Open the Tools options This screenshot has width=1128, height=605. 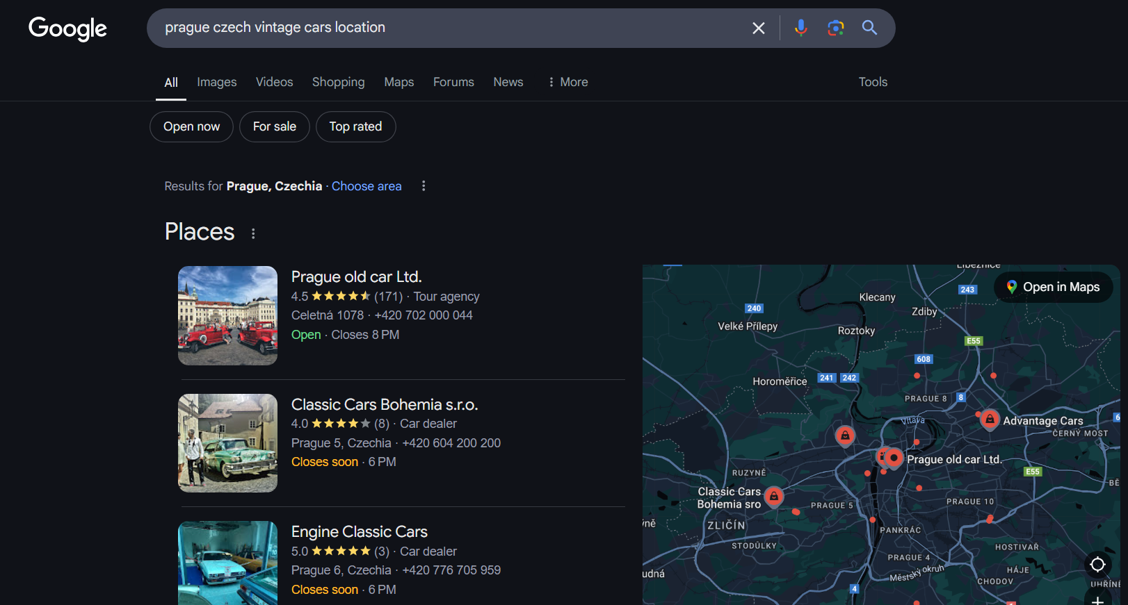pos(873,82)
